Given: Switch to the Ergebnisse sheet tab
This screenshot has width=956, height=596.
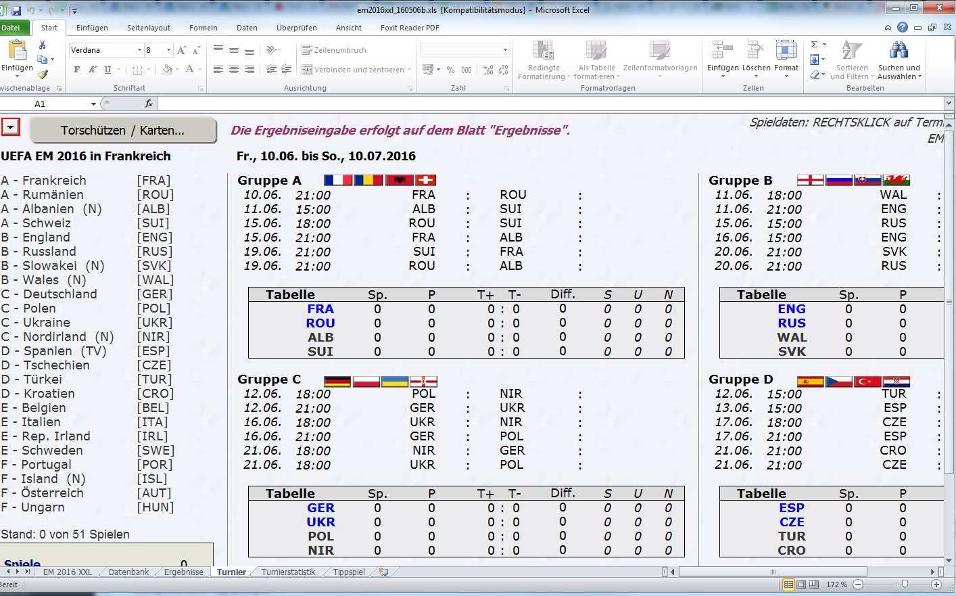Looking at the screenshot, I should pyautogui.click(x=183, y=572).
